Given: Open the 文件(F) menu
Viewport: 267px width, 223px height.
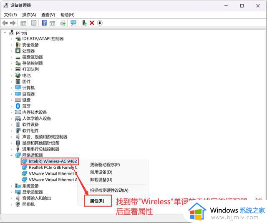Looking at the screenshot, I should (x=10, y=15).
